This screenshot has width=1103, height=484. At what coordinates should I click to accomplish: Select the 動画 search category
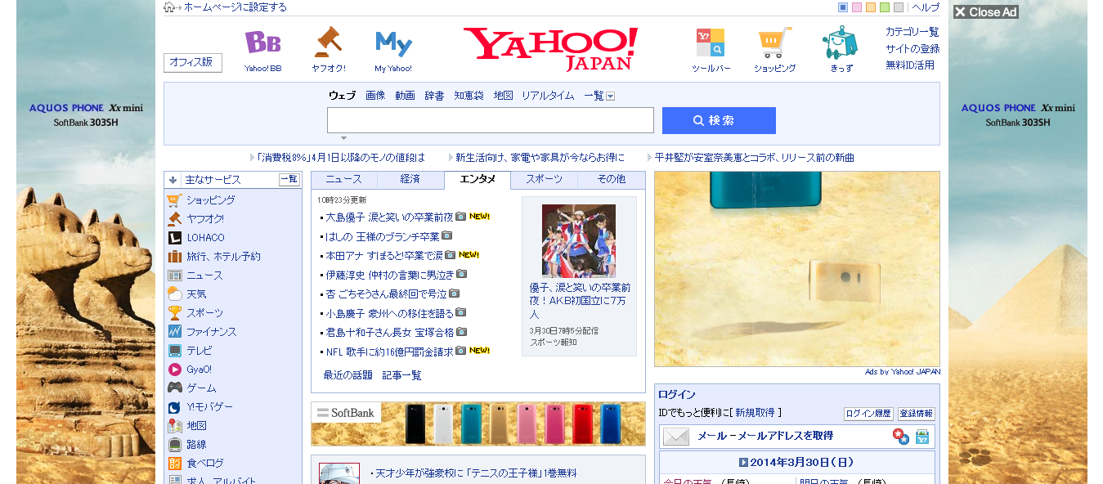[x=405, y=96]
